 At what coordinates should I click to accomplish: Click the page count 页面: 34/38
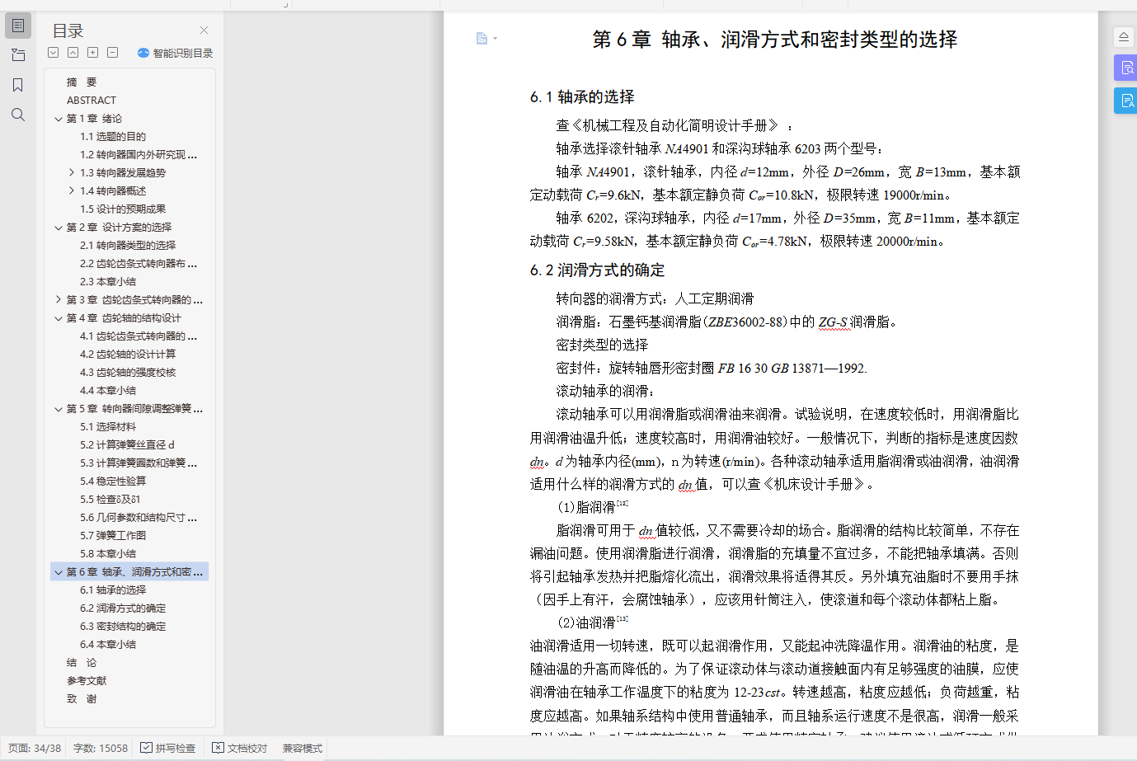pos(35,748)
